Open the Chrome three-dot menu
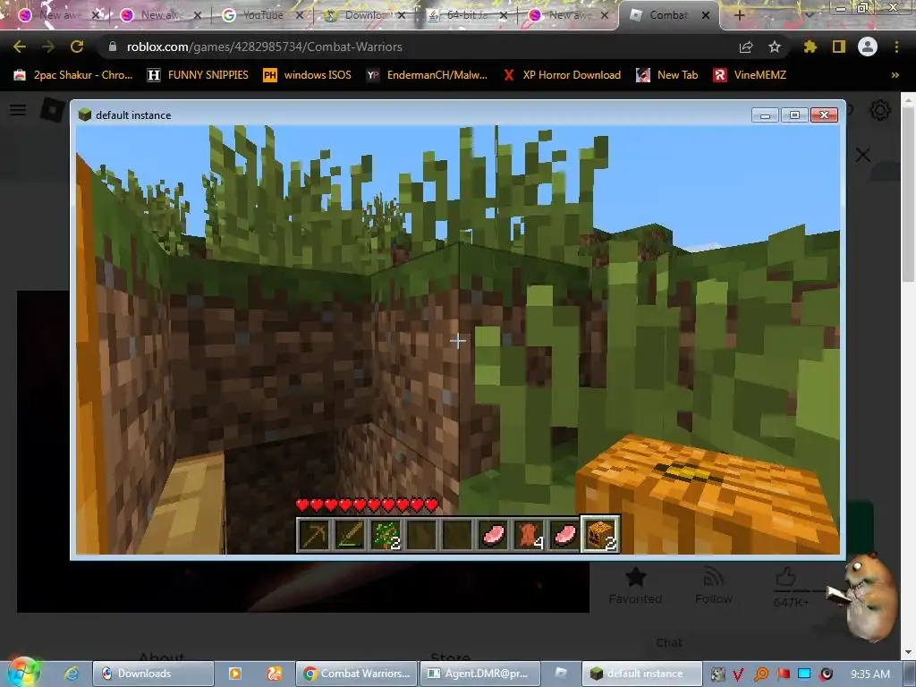This screenshot has width=916, height=687. 896,47
